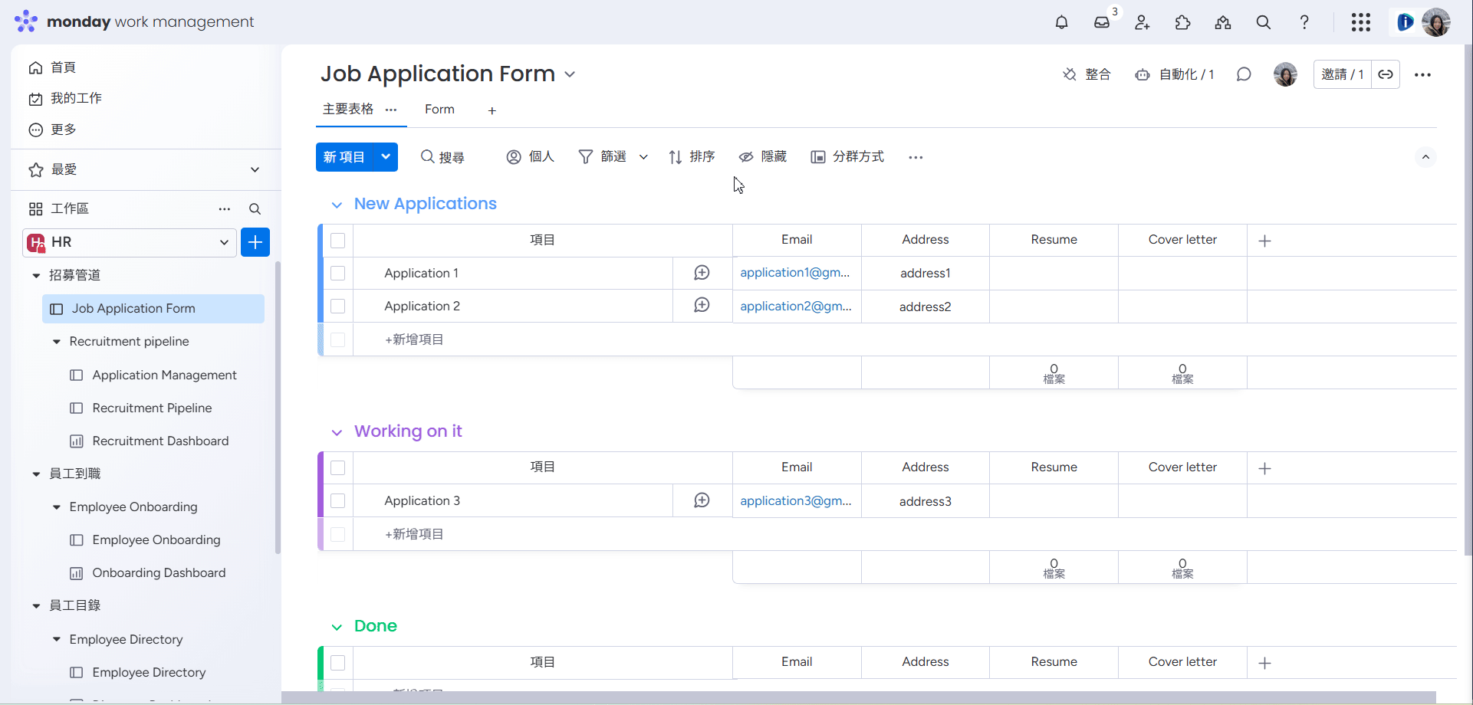This screenshot has height=705, width=1473.
Task: Open the board discussion speech bubble icon
Action: 1244,74
